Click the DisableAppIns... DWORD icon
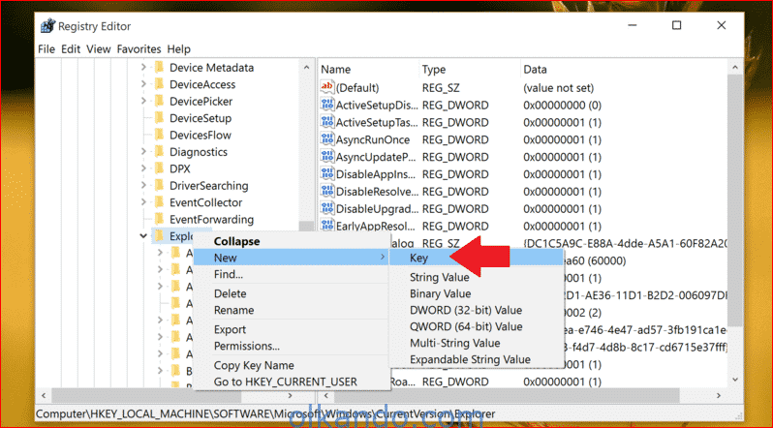 [x=327, y=173]
